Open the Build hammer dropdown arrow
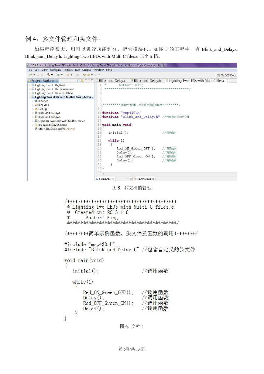 (x=52, y=75)
